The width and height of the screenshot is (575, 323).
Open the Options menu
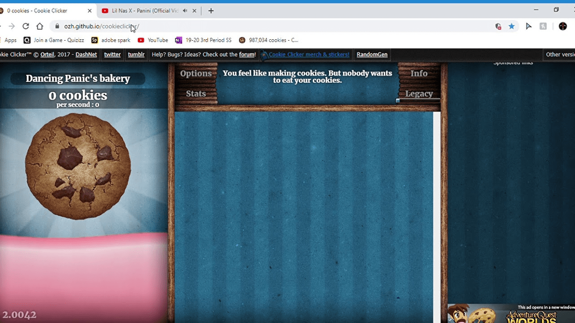pos(196,73)
